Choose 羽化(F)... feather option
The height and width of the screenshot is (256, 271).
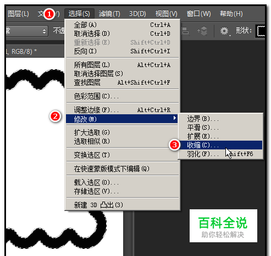[x=220, y=154]
